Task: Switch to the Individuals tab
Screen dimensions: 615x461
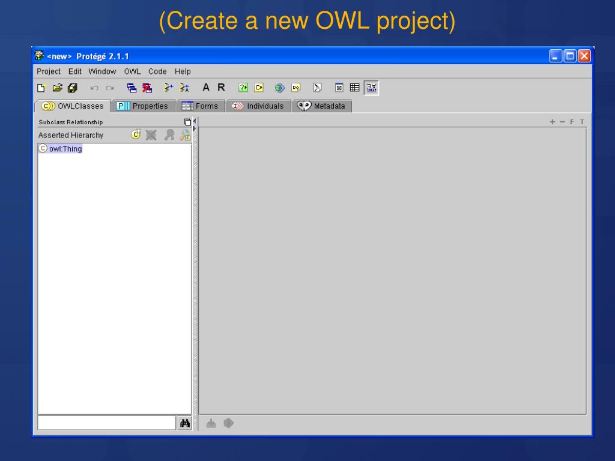Action: 258,106
